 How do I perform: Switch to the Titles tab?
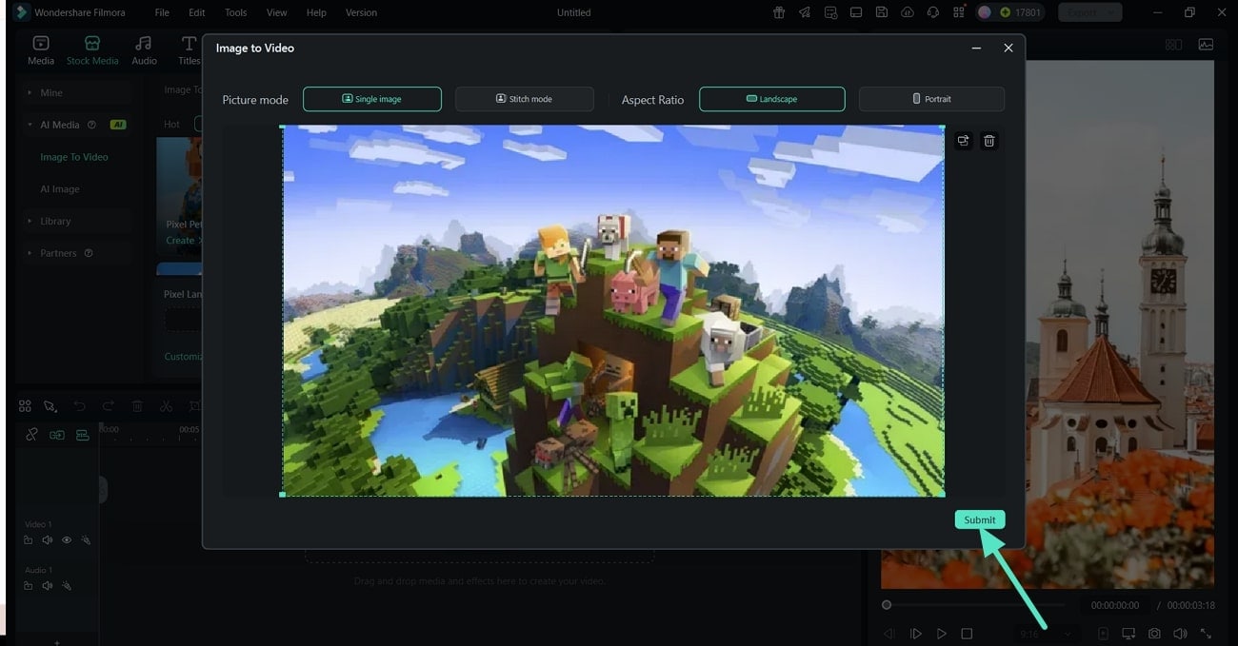point(189,50)
